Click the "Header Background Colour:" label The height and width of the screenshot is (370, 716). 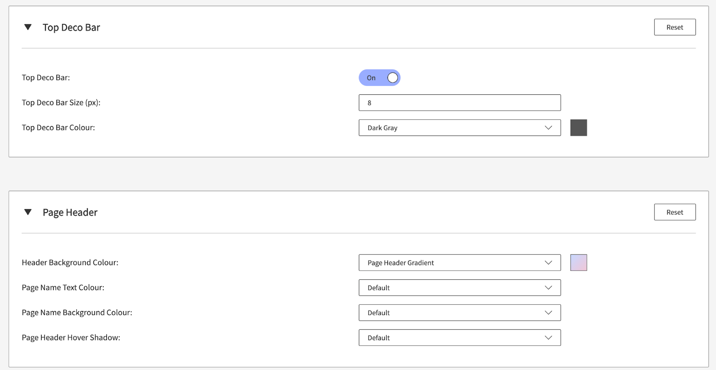click(x=70, y=263)
